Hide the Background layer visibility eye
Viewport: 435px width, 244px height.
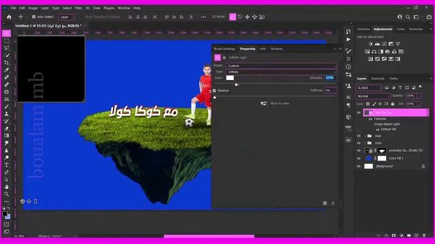point(359,166)
